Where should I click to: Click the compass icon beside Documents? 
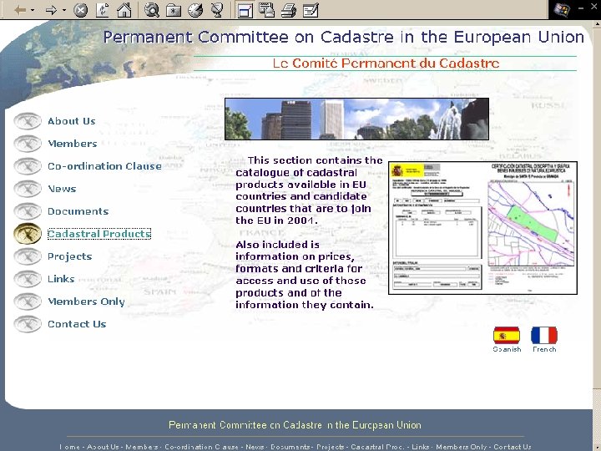pos(28,211)
